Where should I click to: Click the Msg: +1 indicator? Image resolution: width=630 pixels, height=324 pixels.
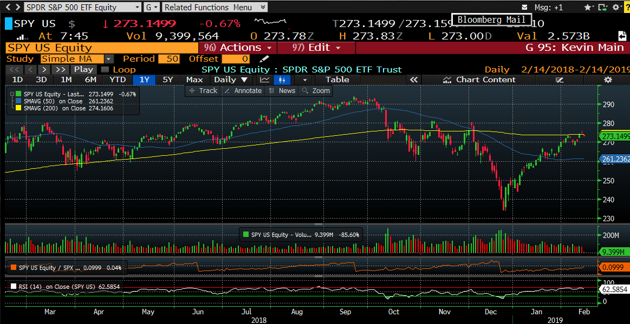coord(548,7)
